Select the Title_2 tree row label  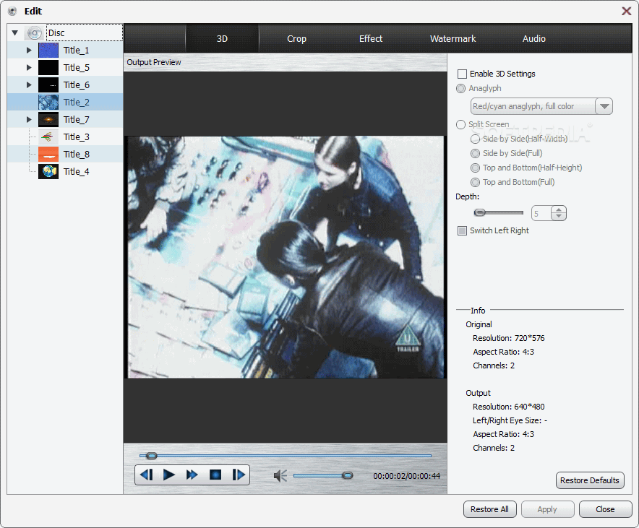point(76,102)
